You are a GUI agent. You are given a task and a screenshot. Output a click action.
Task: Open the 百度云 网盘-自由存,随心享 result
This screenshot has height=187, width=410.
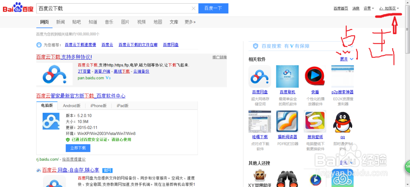coord(71,170)
